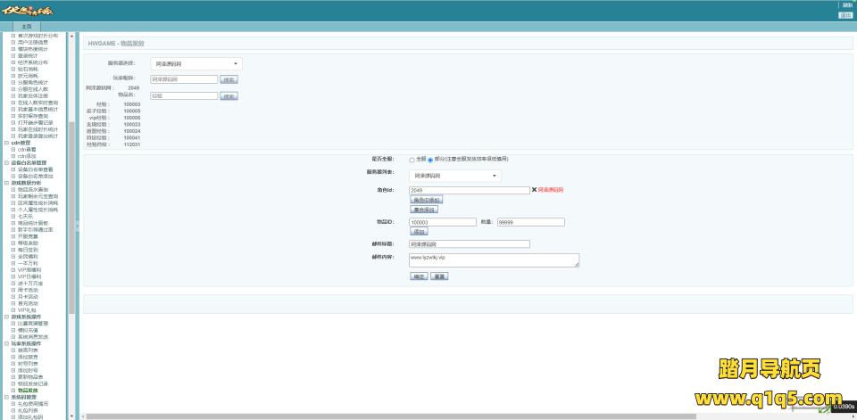Collapse the 游戏系统操作 tree group
Screen dimensions: 857x420
coord(6,317)
